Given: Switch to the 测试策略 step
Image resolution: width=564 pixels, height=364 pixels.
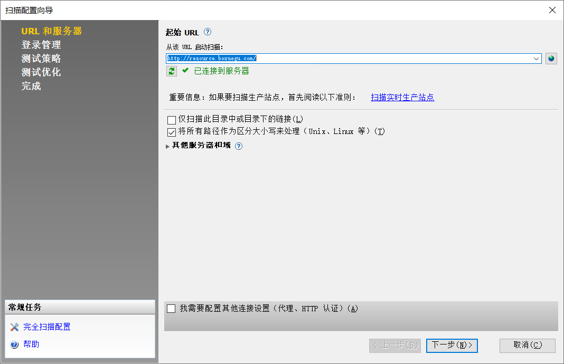Looking at the screenshot, I should 41,59.
